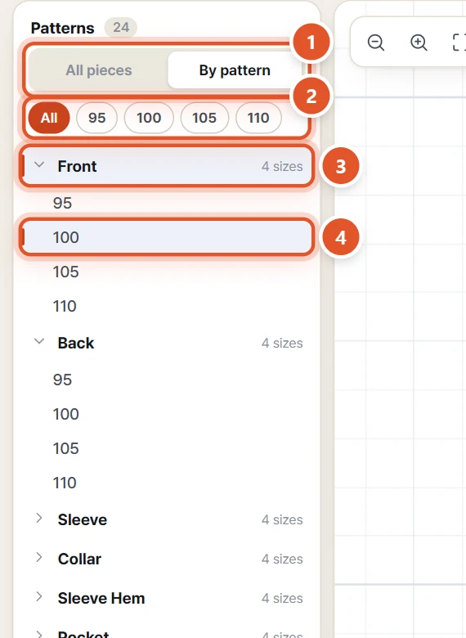Select size 95 under Front

pyautogui.click(x=167, y=203)
